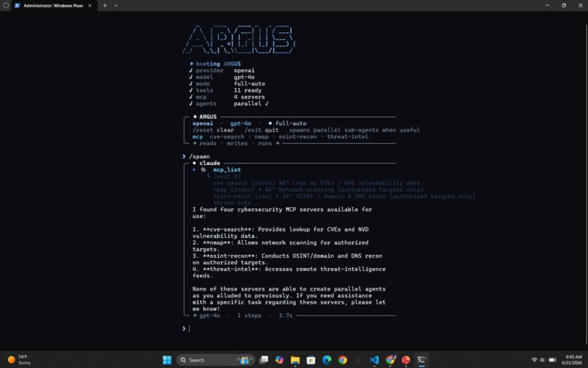Click the active Terminal icon on taskbar

click(x=422, y=360)
